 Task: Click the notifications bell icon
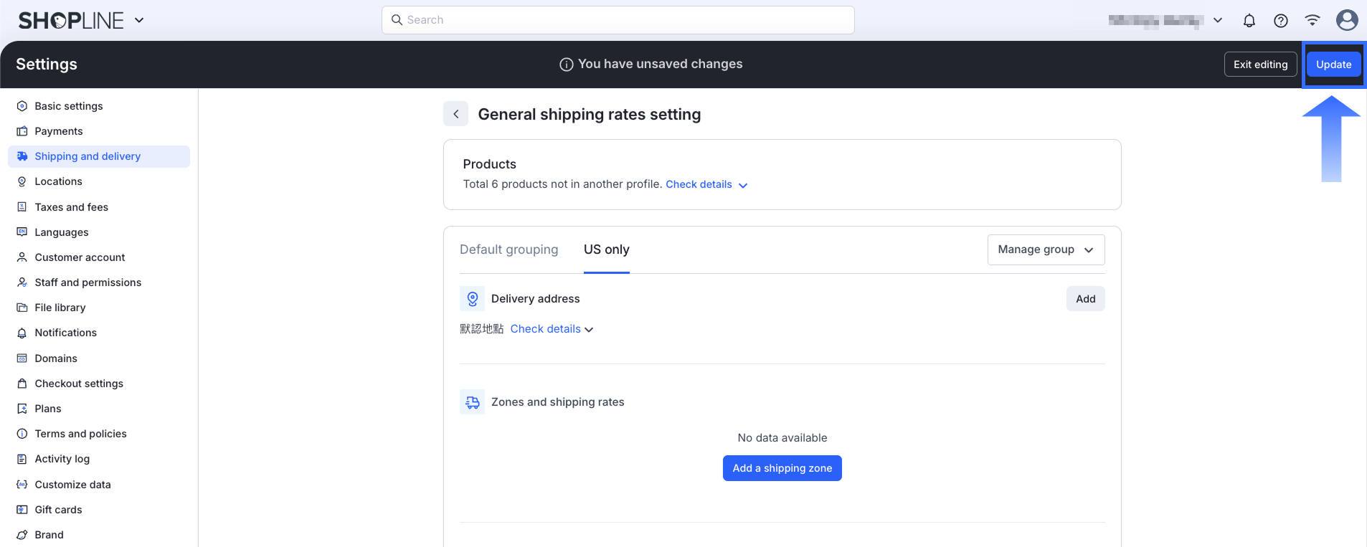[x=1249, y=21]
